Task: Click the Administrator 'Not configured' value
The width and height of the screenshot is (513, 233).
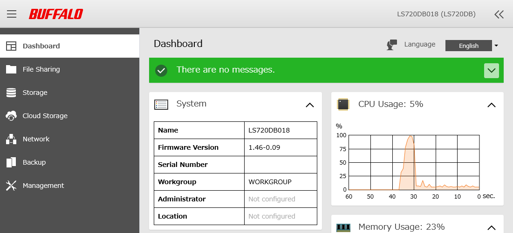Action: [272, 199]
